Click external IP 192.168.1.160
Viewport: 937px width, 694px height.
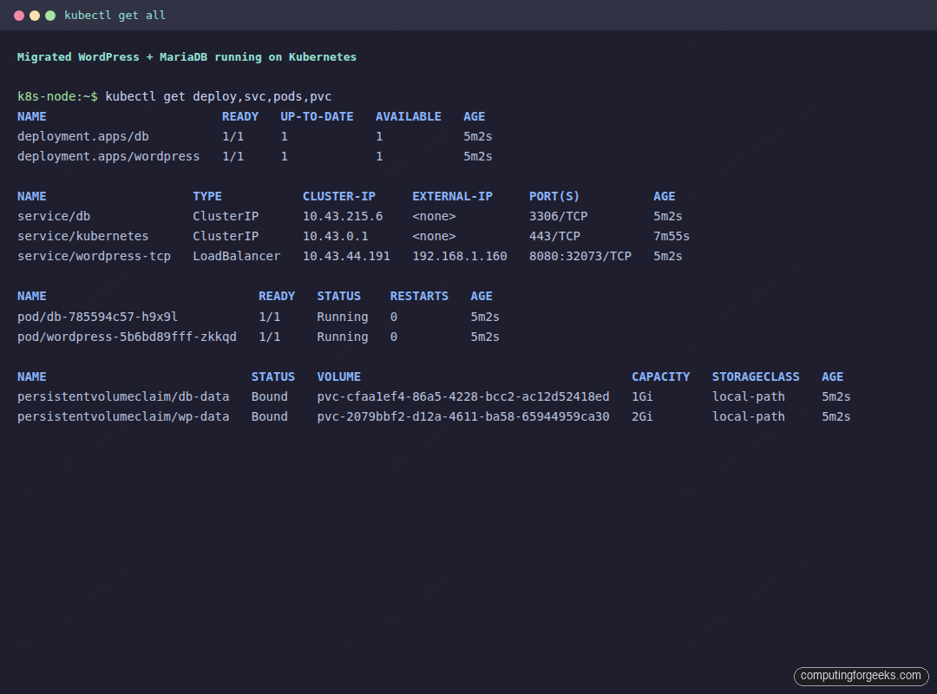tap(460, 256)
